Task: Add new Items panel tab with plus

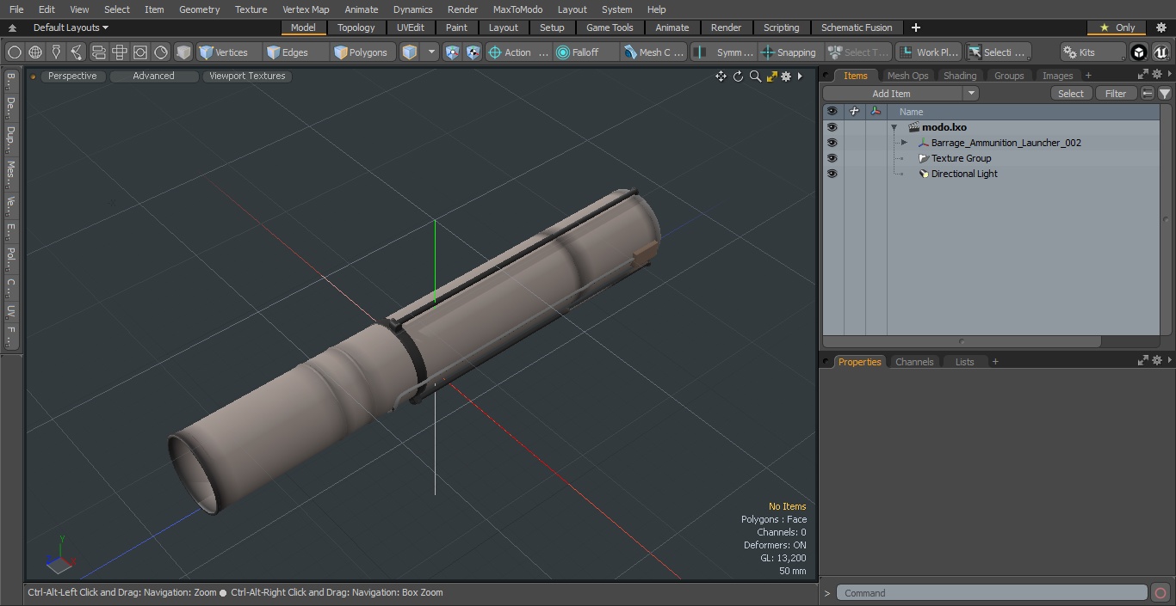Action: point(1088,76)
